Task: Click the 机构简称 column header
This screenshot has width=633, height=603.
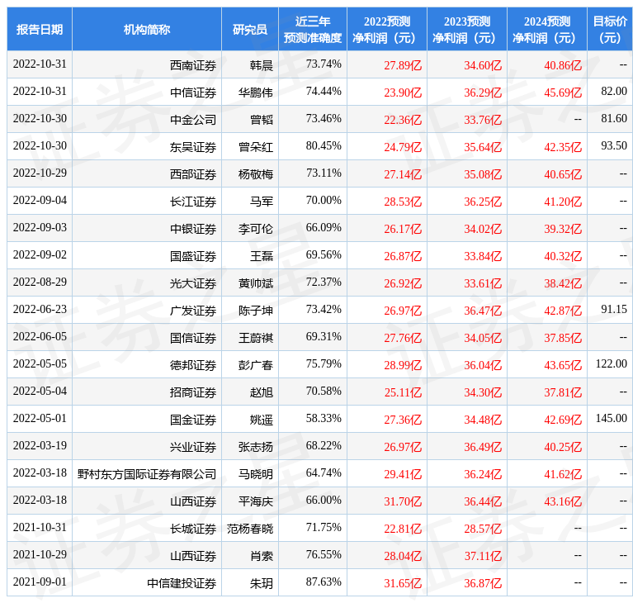Action: tap(147, 30)
